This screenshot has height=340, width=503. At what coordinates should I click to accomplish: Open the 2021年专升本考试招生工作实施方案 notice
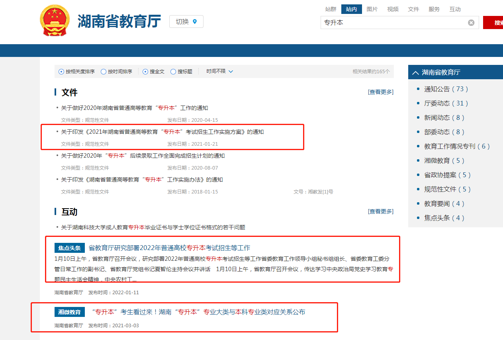(x=162, y=132)
